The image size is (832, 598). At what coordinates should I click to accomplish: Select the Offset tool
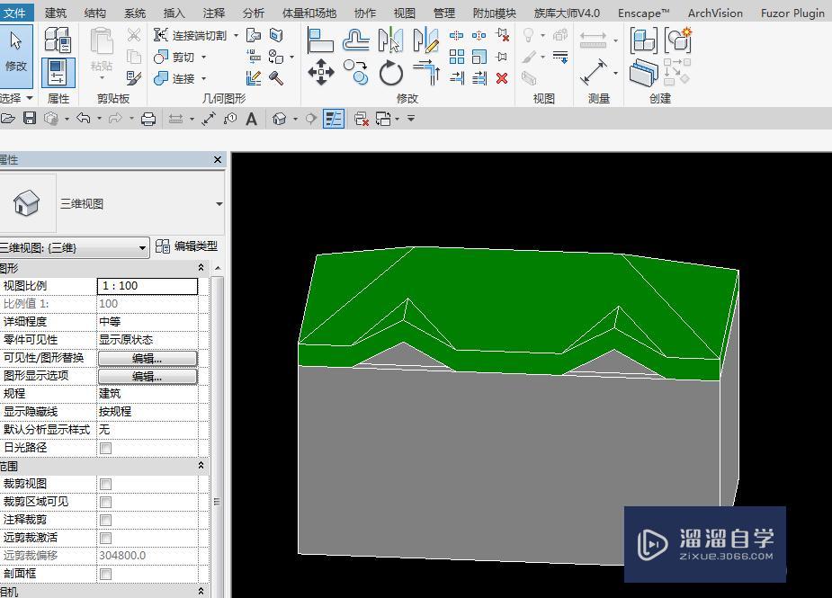click(355, 40)
